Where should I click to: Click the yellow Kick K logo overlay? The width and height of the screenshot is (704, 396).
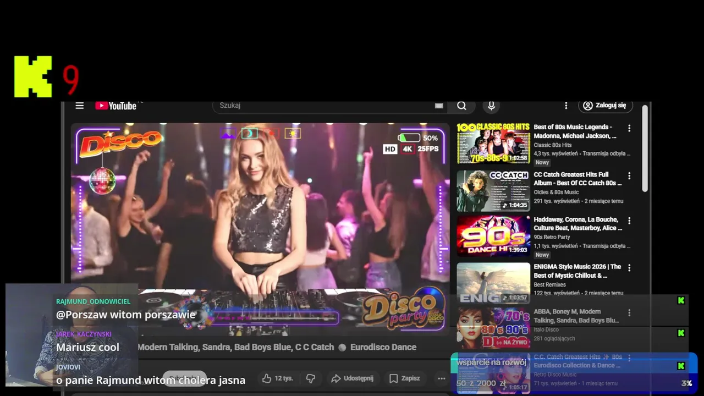[33, 76]
